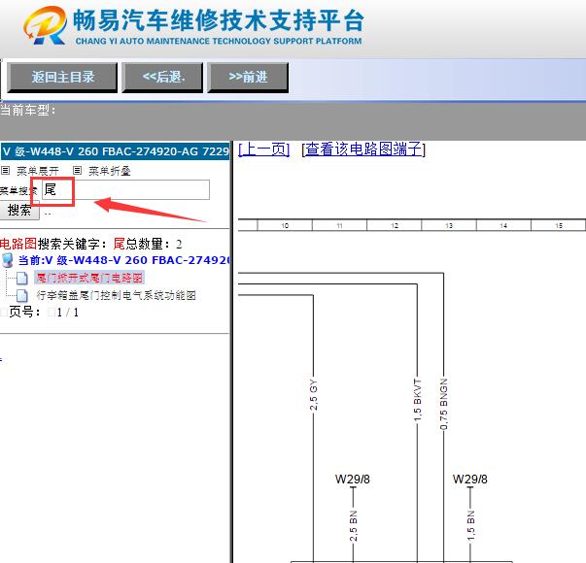Select the 当前:V 级-W448-V 260 root node
The image size is (586, 563).
pos(123,260)
